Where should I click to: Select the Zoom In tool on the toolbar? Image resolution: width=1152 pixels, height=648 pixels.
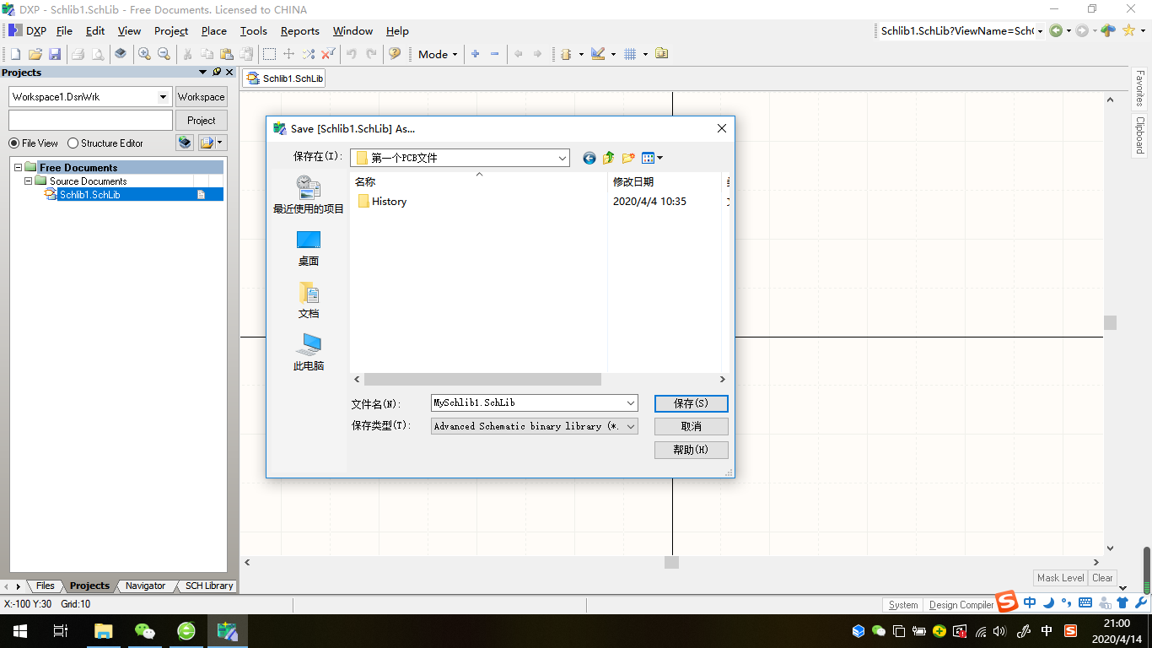(x=144, y=53)
